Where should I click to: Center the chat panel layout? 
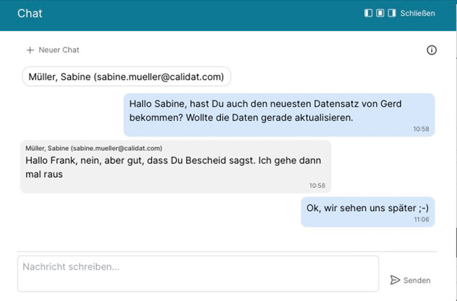pyautogui.click(x=380, y=13)
